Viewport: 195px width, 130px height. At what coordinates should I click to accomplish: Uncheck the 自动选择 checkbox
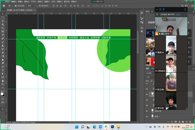(16, 6)
